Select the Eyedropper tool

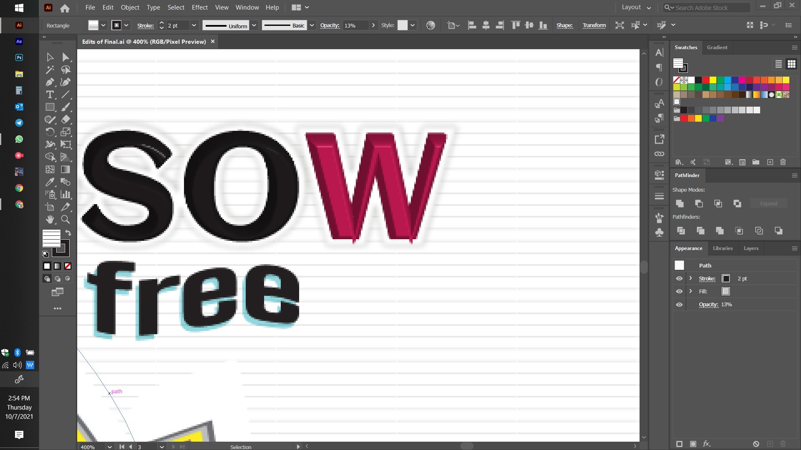pyautogui.click(x=50, y=182)
